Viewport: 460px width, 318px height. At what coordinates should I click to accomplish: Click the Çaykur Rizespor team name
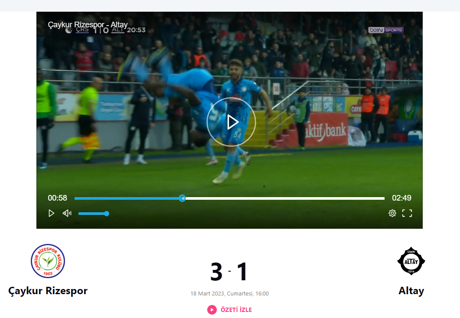point(48,291)
